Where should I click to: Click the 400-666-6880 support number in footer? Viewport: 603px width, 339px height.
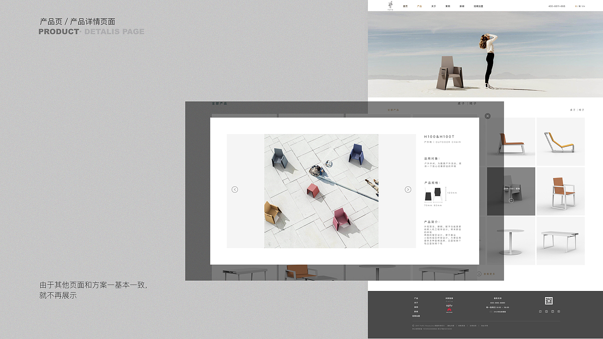[x=498, y=303]
